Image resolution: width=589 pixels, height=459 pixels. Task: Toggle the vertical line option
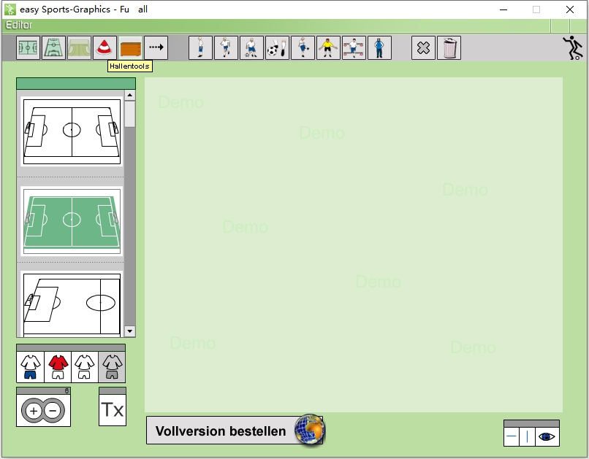tap(528, 437)
